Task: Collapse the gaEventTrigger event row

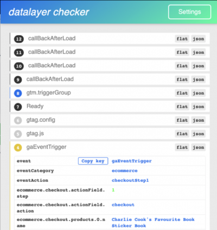Action: pyautogui.click(x=110, y=147)
